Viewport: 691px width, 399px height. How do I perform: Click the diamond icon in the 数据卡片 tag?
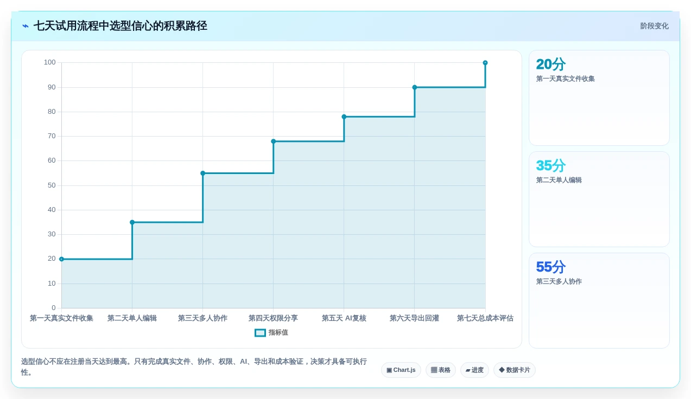[502, 370]
